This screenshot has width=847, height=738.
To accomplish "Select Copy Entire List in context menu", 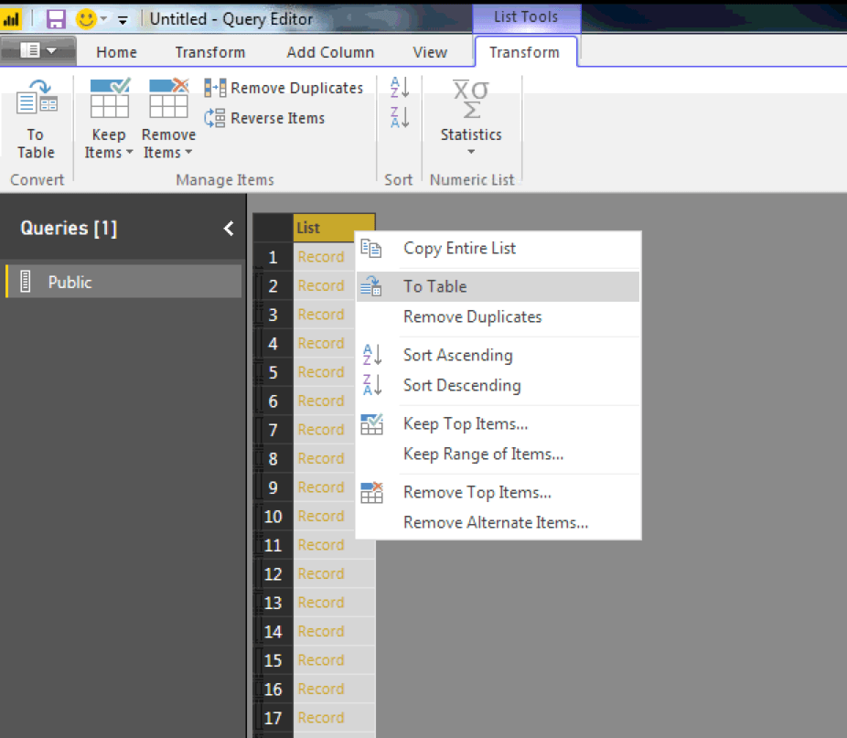I will pyautogui.click(x=459, y=248).
